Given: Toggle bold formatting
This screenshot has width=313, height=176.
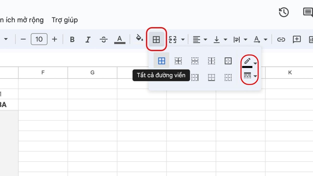Looking at the screenshot, I should click(x=72, y=40).
